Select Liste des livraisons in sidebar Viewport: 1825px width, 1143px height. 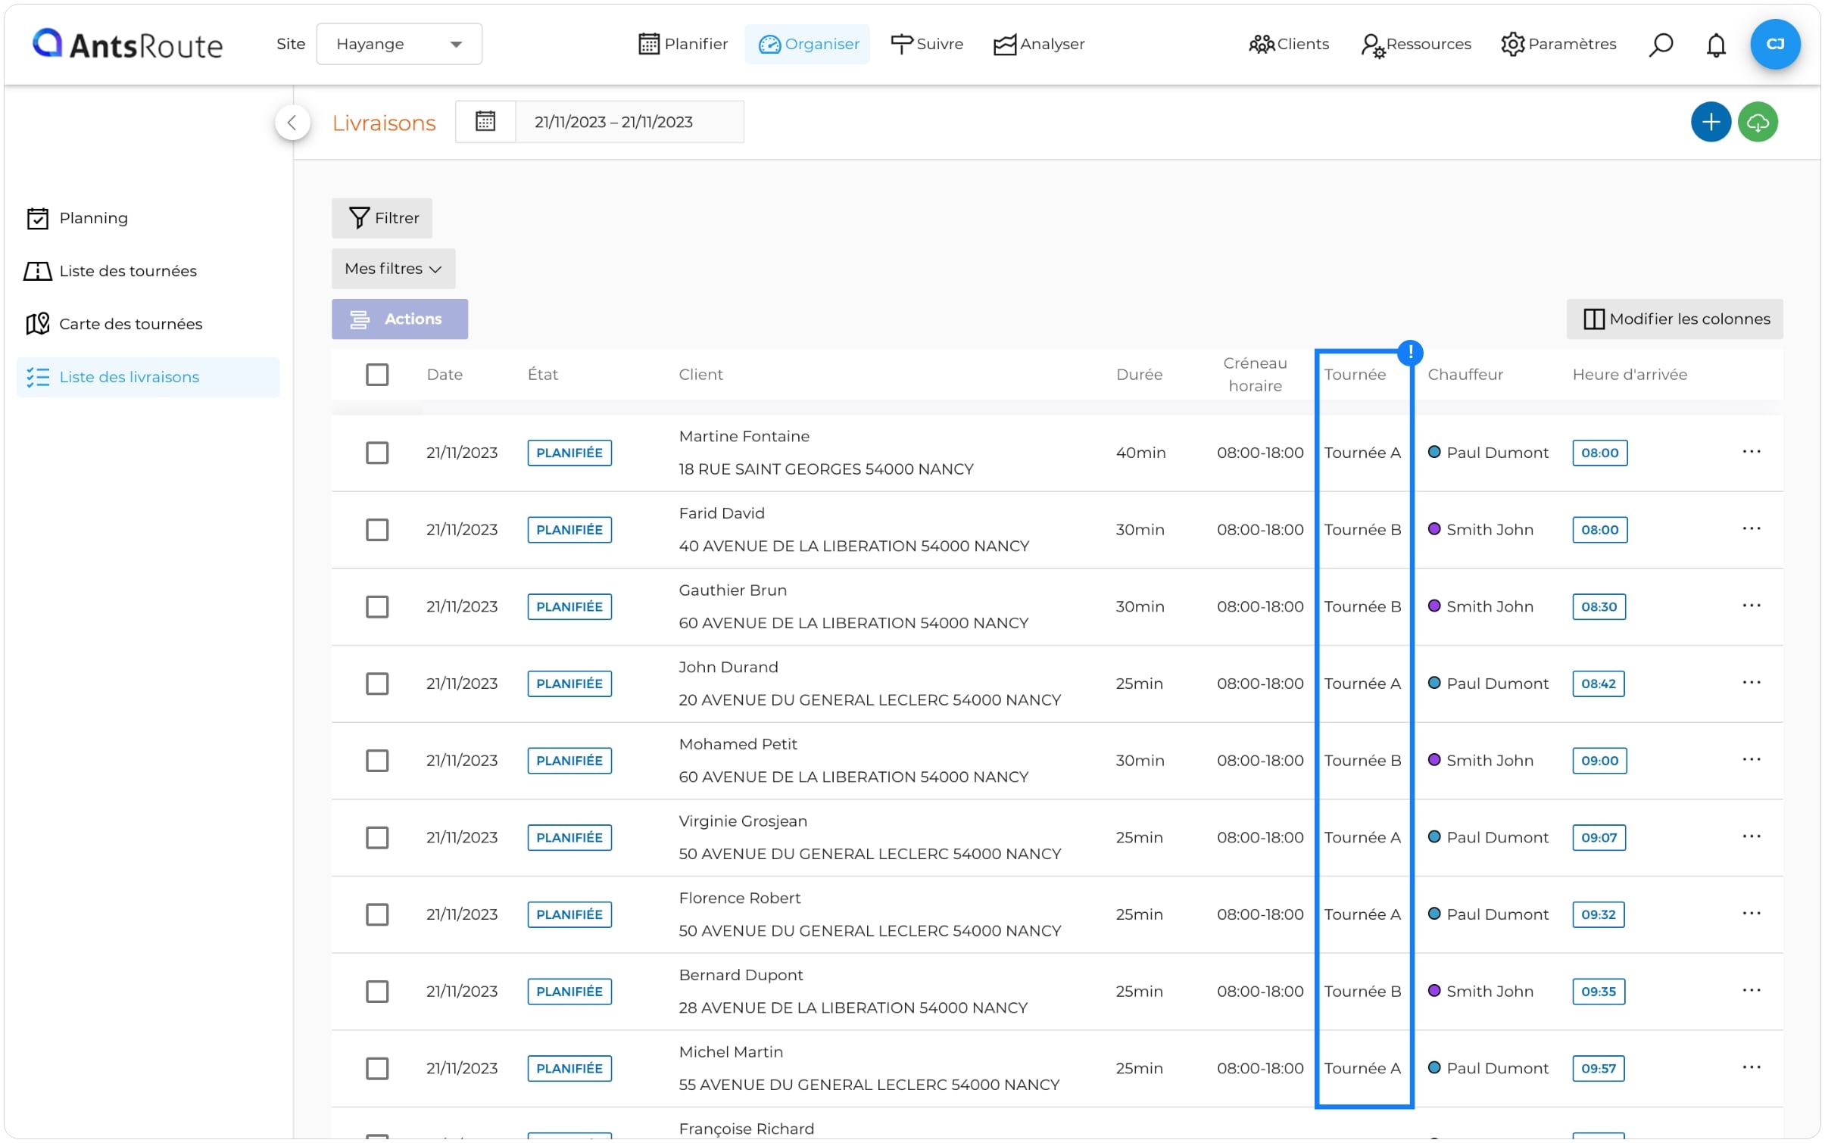click(x=148, y=377)
